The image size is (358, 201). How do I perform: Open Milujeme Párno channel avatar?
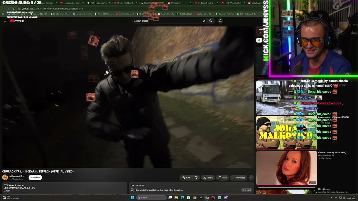pyautogui.click(x=5, y=178)
